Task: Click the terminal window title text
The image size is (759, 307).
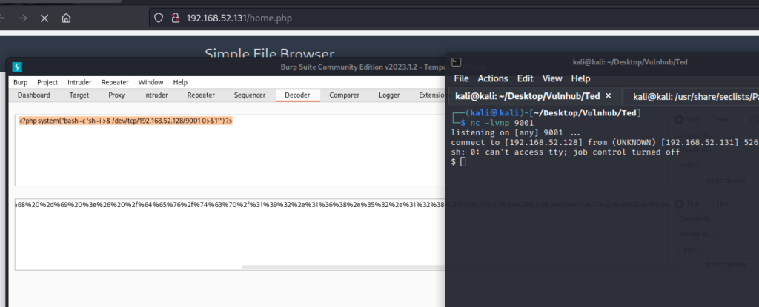Action: pyautogui.click(x=630, y=62)
